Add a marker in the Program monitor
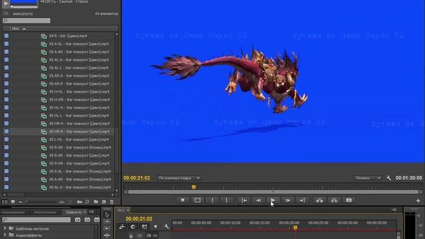Image resolution: width=425 pixels, height=239 pixels. 183,200
